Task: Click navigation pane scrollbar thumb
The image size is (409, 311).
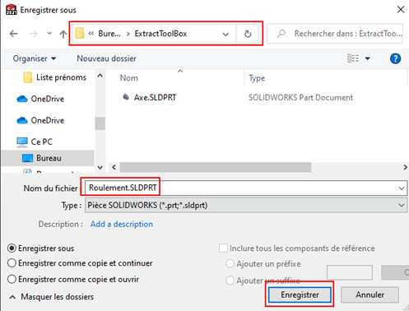Action: [100, 123]
